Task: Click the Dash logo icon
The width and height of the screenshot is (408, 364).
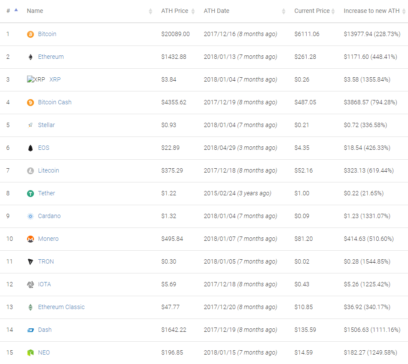Action: tap(30, 330)
